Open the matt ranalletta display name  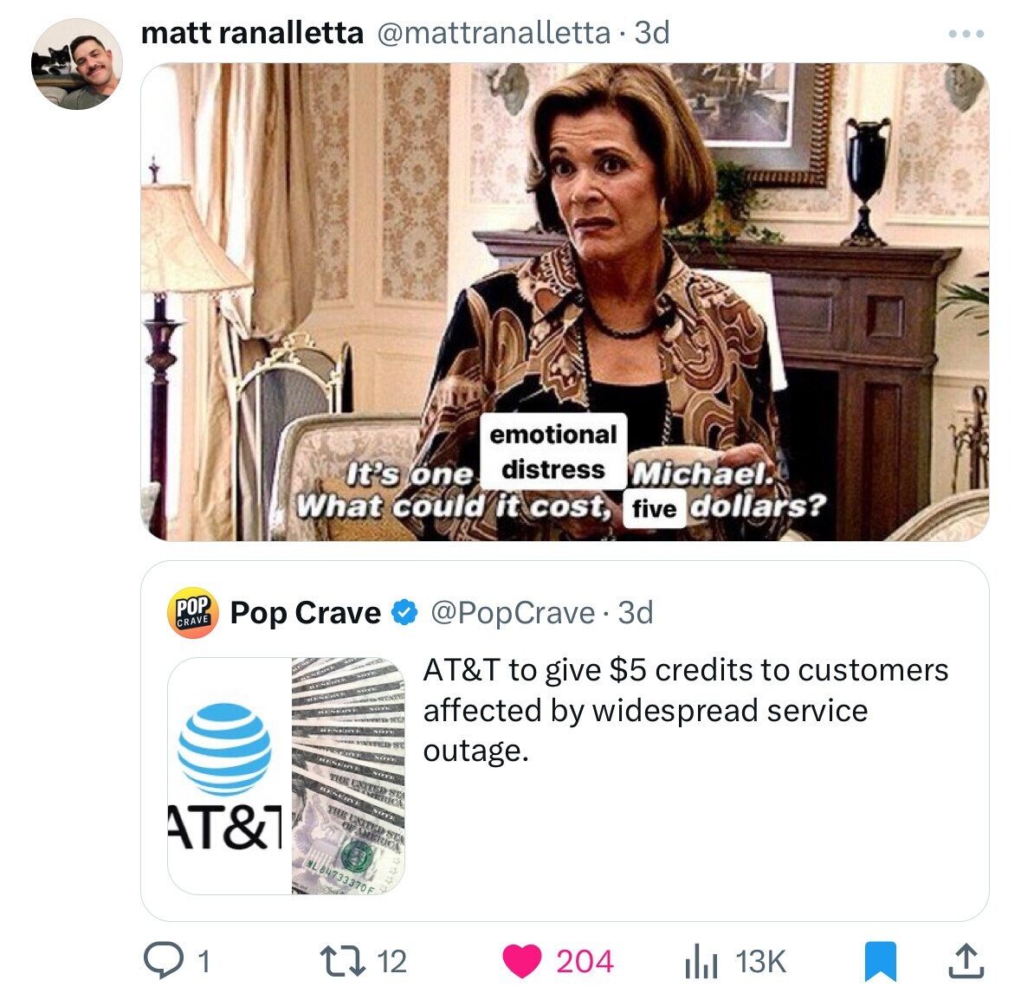[x=252, y=33]
